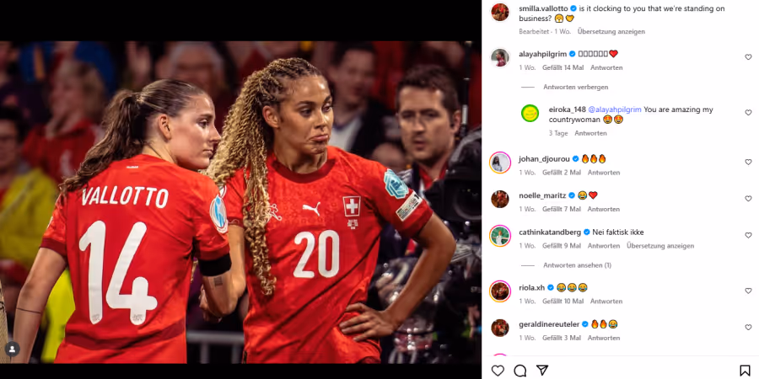The width and height of the screenshot is (759, 379).
Task: Reply to cathinkatandberg's comment
Action: [604, 246]
